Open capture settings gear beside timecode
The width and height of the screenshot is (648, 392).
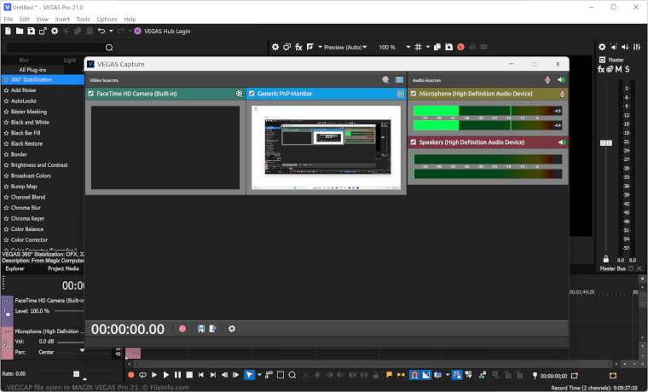click(232, 329)
